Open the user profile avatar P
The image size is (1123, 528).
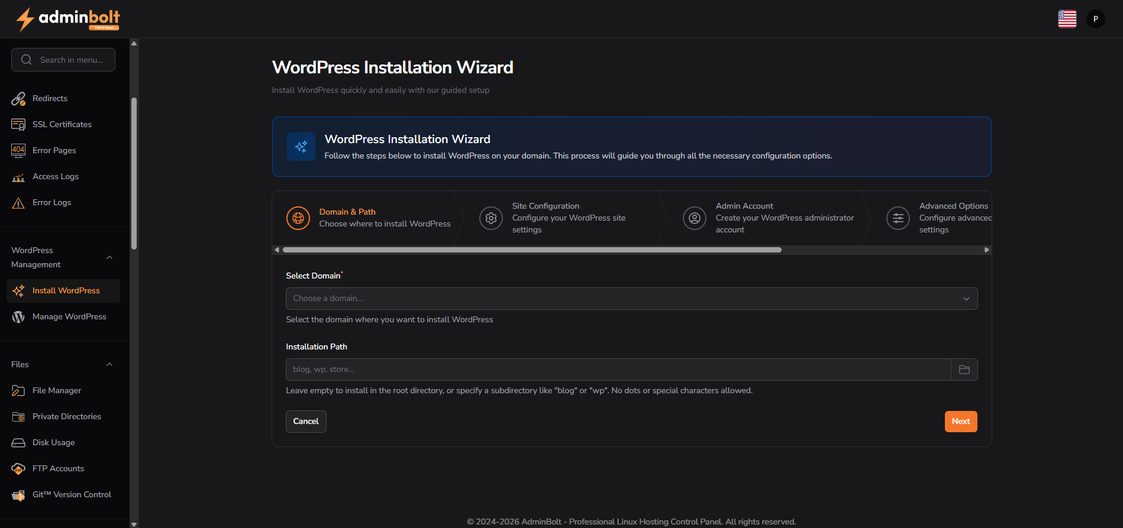[1096, 19]
